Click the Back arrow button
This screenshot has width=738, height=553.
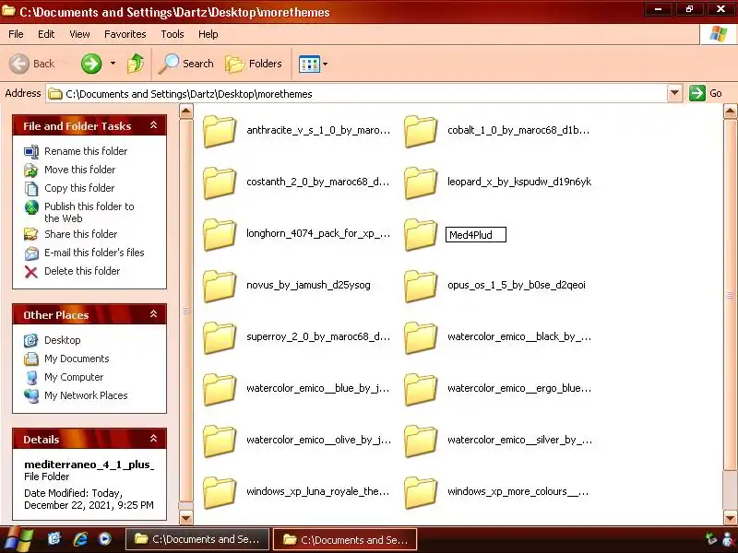click(32, 64)
